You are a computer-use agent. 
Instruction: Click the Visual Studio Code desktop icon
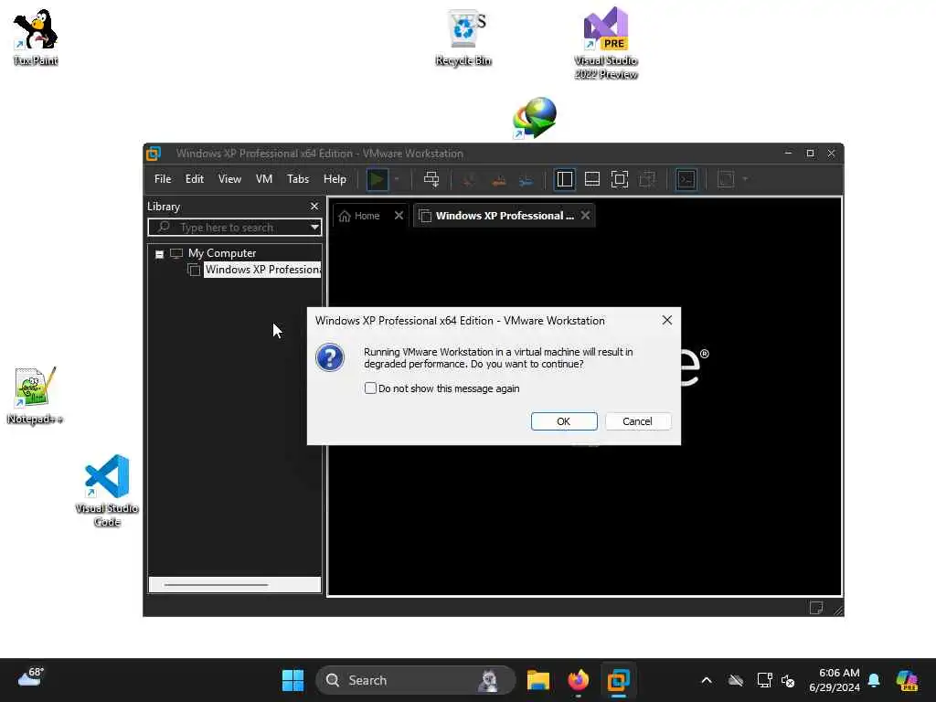107,491
